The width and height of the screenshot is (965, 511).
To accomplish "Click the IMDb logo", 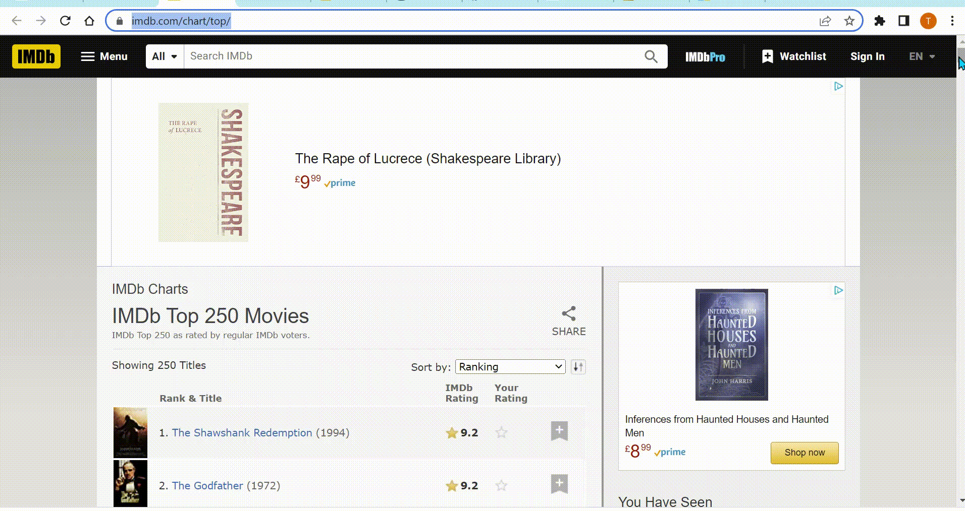I will [36, 56].
